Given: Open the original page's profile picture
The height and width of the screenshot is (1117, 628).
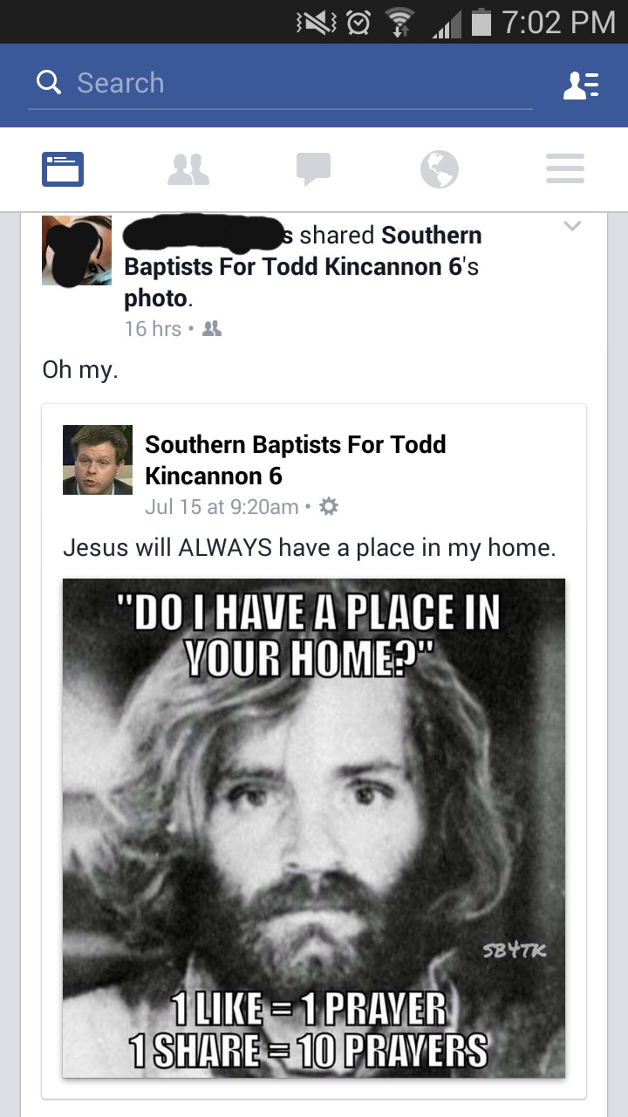Looking at the screenshot, I should coord(98,460).
